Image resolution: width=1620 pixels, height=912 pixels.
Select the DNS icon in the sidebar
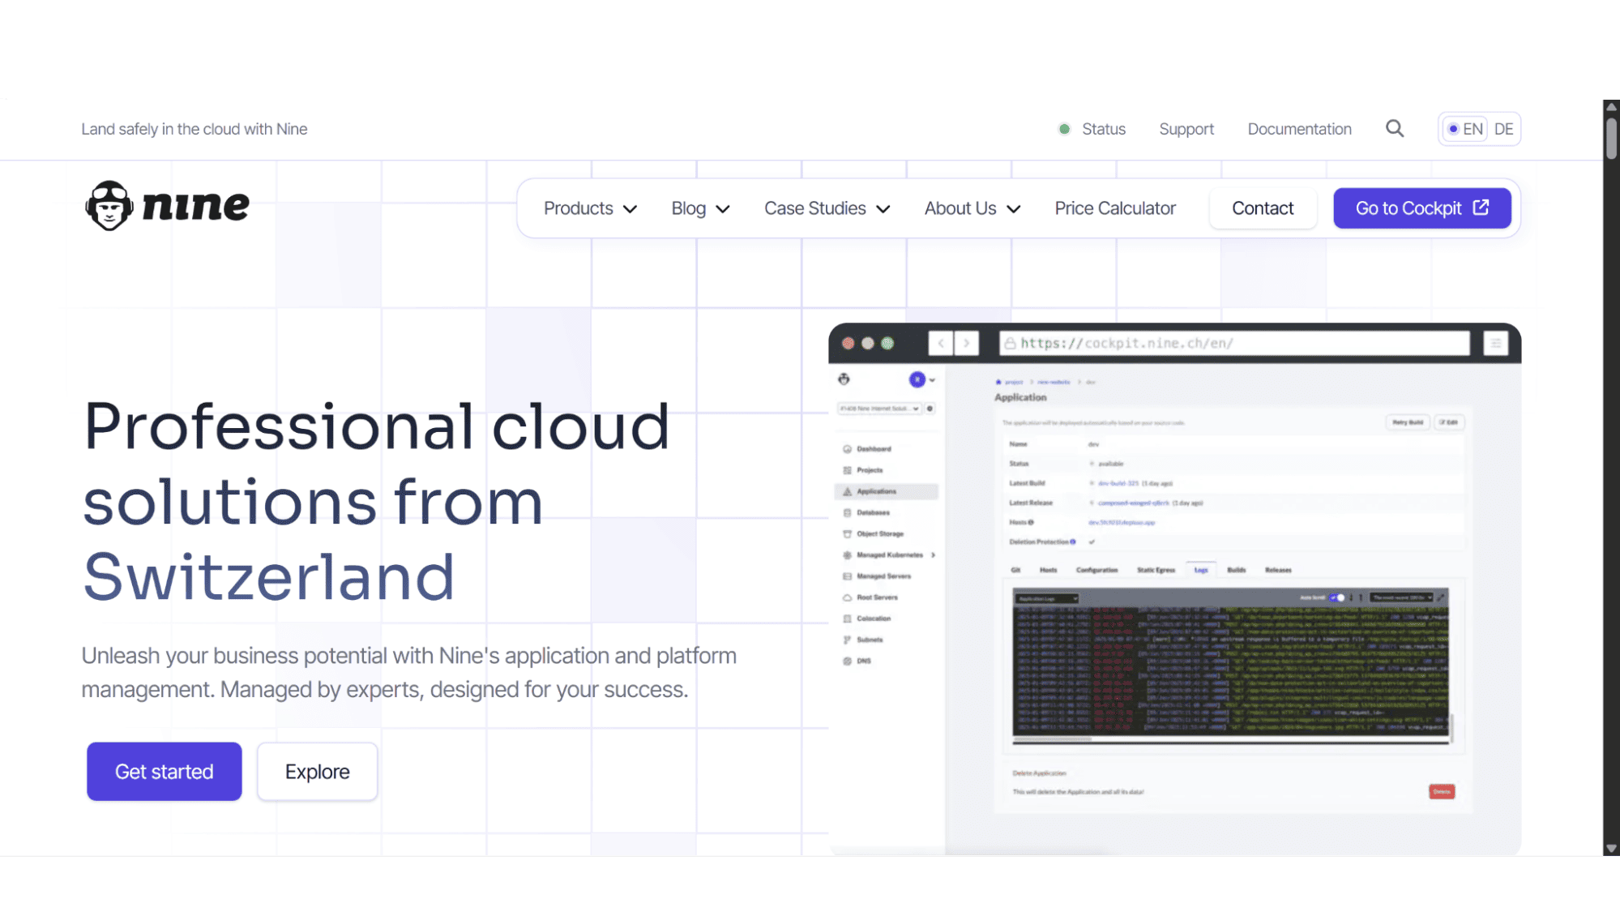[x=847, y=661]
